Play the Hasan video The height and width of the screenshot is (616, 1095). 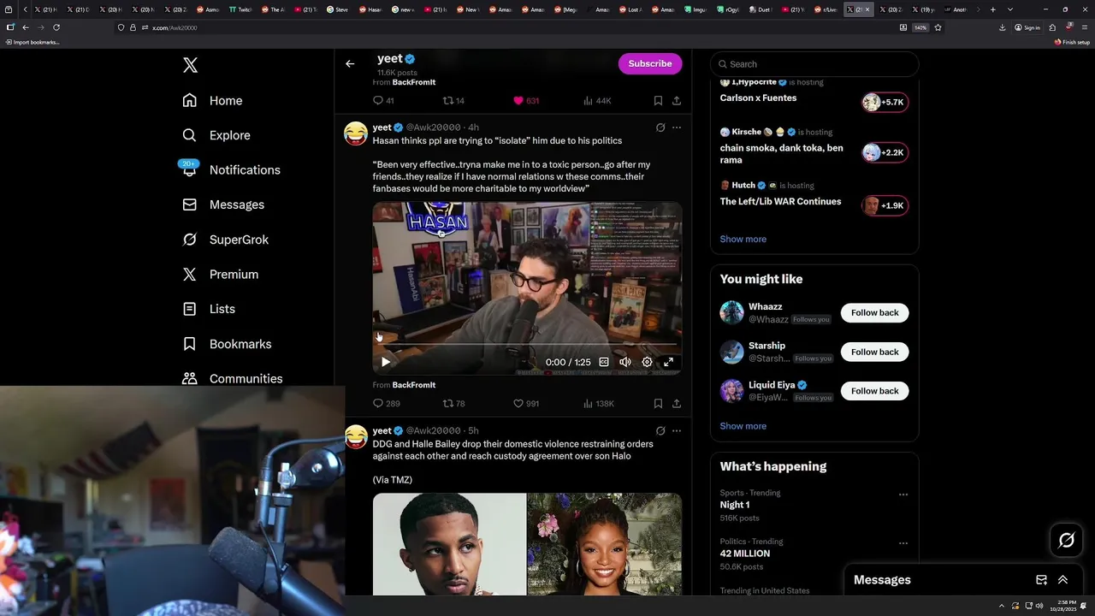pos(386,362)
